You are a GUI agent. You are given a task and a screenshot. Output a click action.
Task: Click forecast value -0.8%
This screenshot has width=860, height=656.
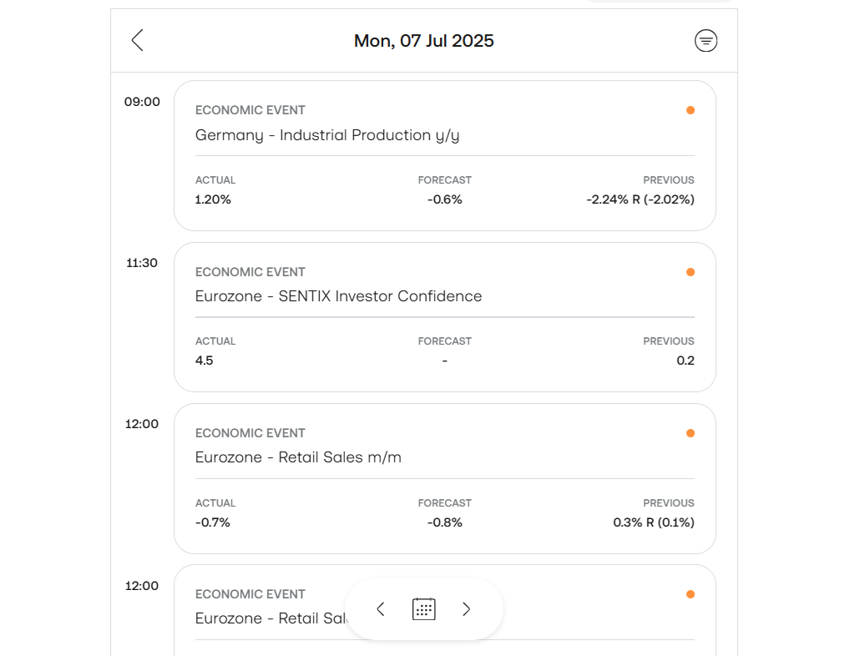pyautogui.click(x=445, y=522)
